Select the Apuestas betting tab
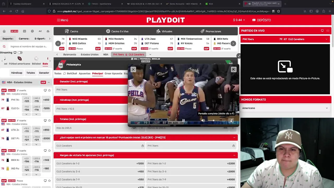 (85, 73)
